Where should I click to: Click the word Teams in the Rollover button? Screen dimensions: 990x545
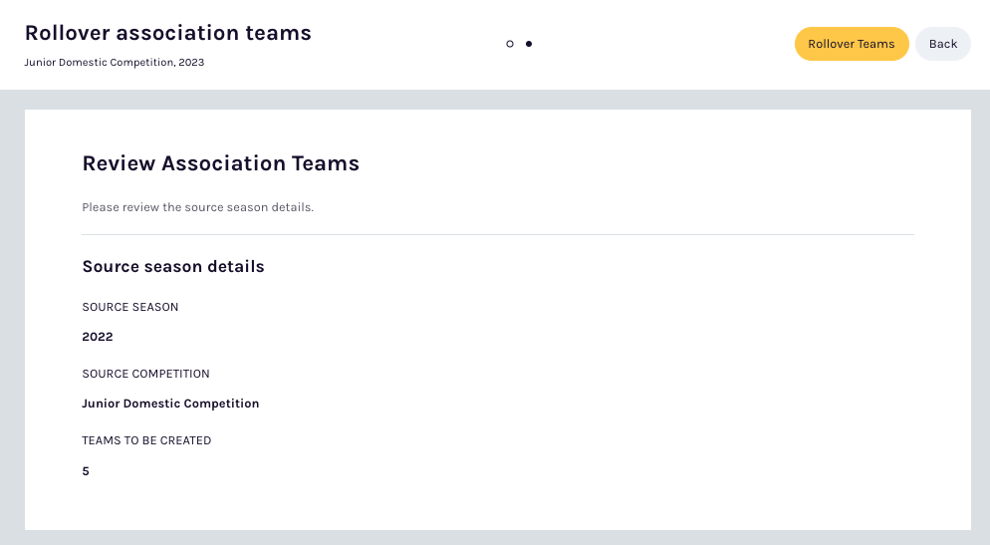[x=875, y=44]
